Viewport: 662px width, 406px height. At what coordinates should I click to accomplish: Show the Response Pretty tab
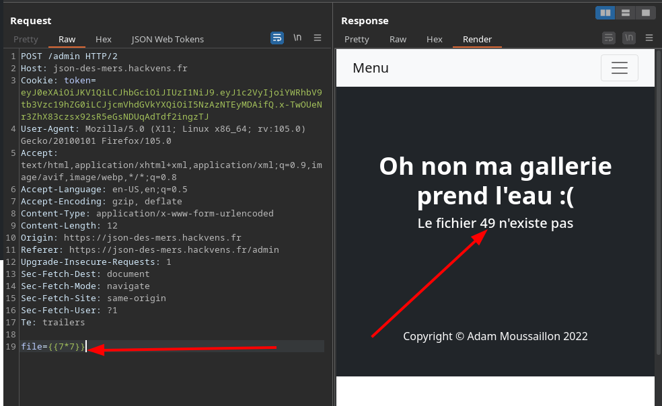pyautogui.click(x=357, y=40)
